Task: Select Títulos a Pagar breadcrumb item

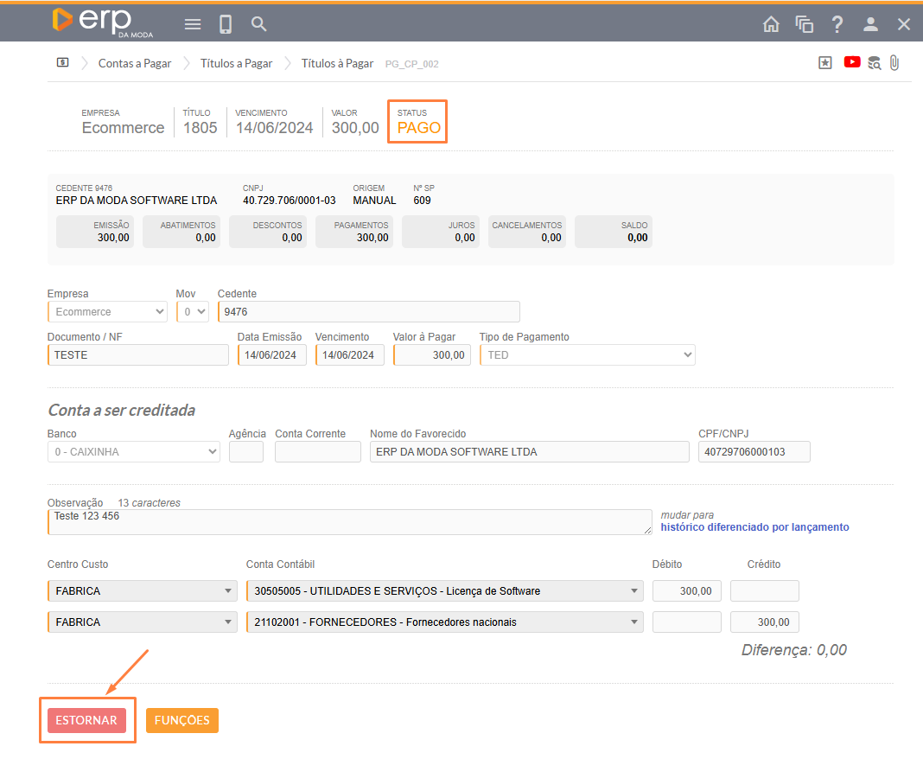Action: tap(236, 63)
